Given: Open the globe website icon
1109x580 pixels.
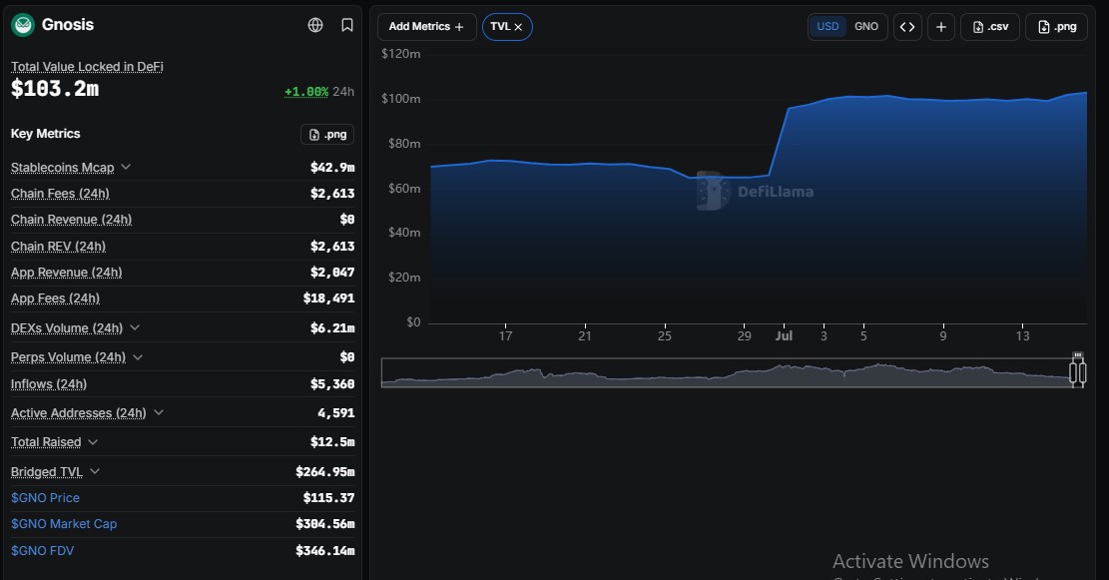Looking at the screenshot, I should (315, 25).
